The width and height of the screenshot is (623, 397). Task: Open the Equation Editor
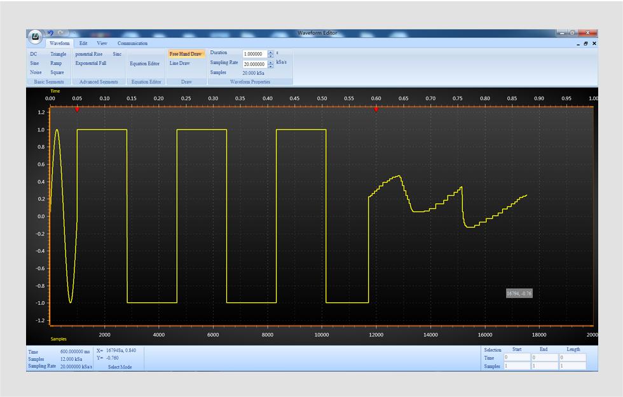(145, 64)
